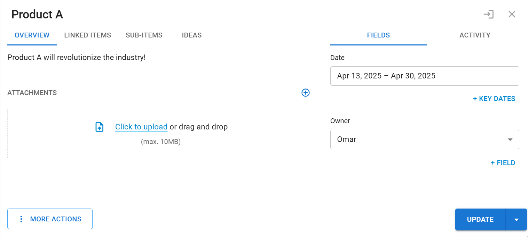This screenshot has height=237, width=528.
Task: Click the 'Click to upload' link
Action: click(141, 127)
